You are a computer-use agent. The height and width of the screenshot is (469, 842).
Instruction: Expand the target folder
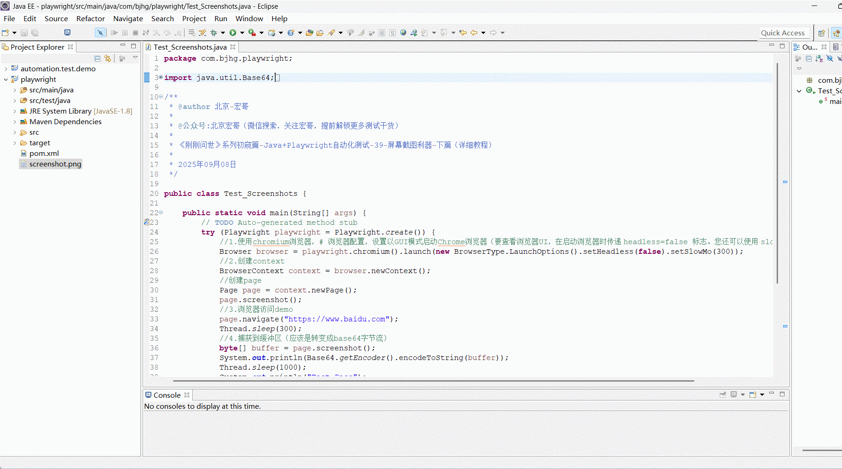pyautogui.click(x=15, y=143)
